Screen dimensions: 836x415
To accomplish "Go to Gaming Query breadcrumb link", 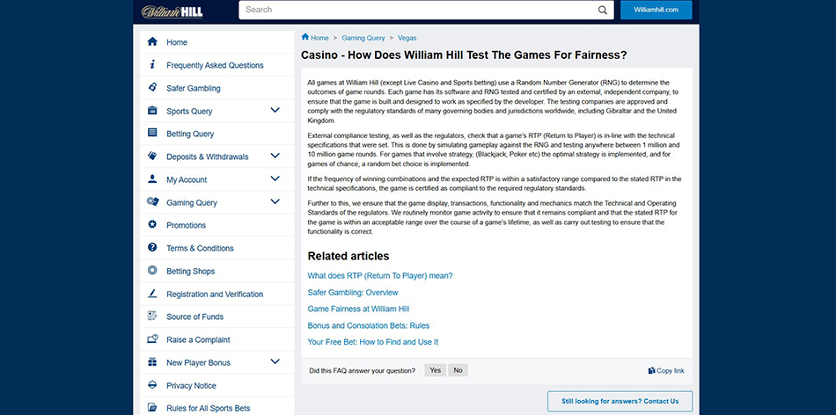I will (x=363, y=38).
